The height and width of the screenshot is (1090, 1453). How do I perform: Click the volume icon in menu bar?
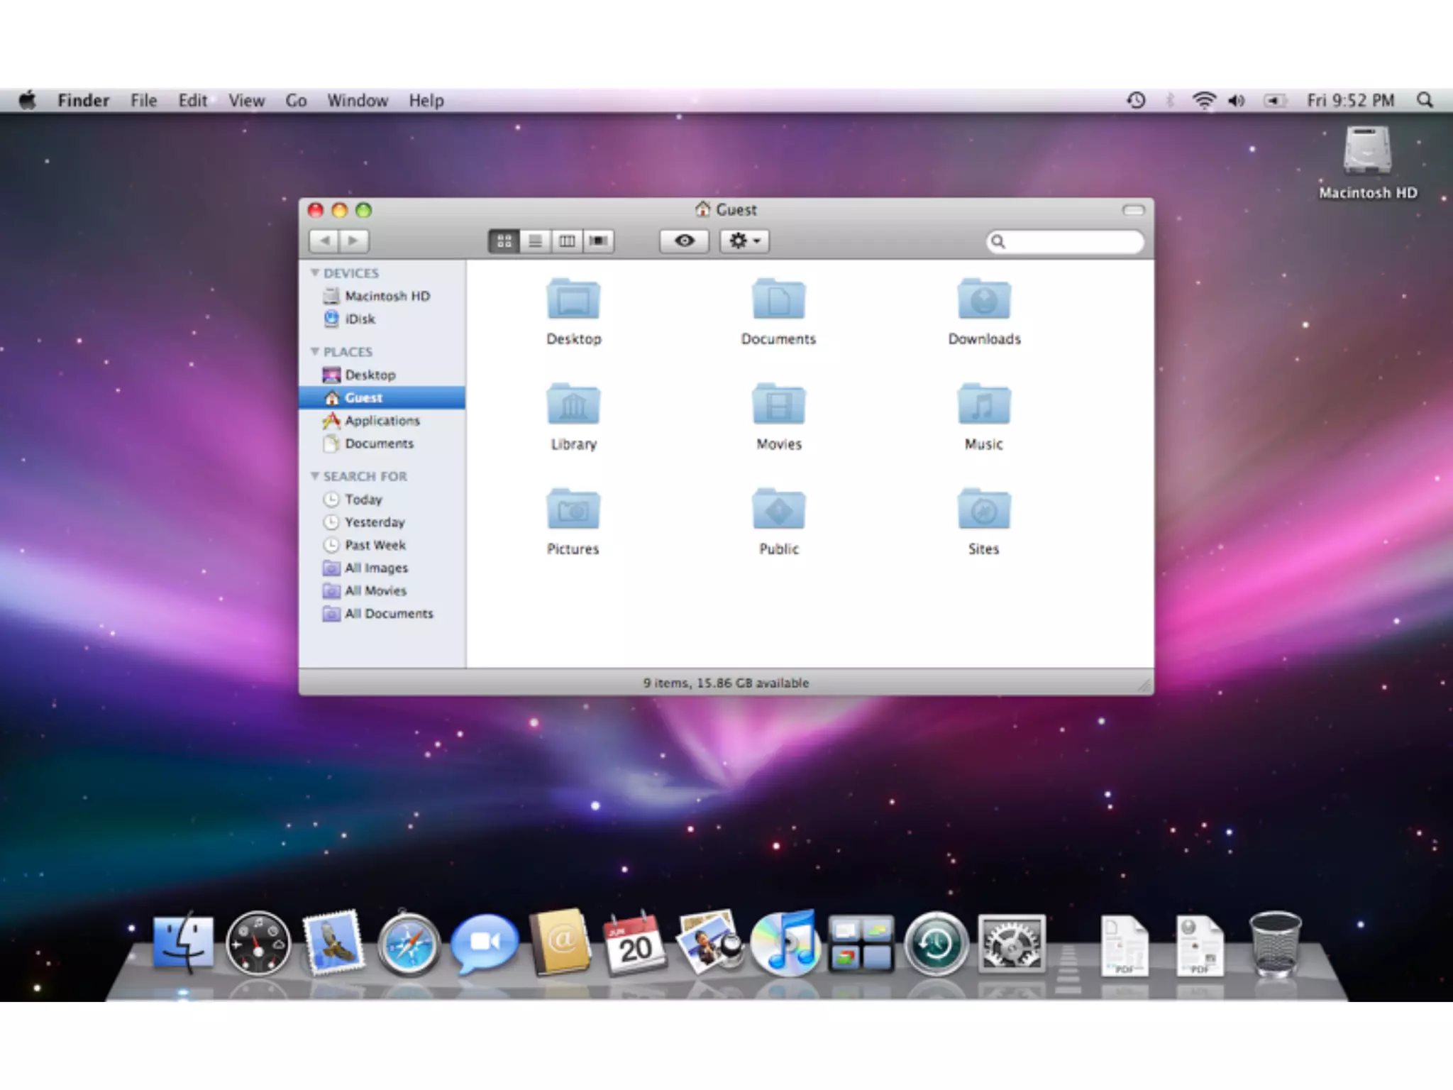click(1237, 101)
